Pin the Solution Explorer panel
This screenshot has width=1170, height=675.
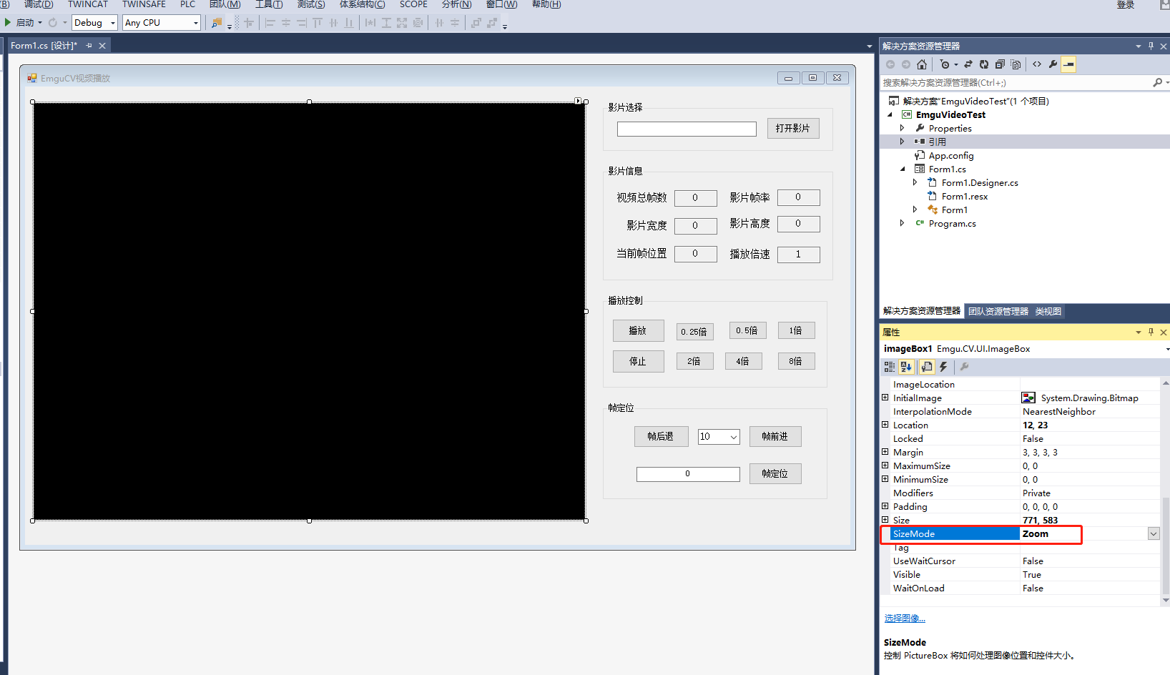[1151, 46]
